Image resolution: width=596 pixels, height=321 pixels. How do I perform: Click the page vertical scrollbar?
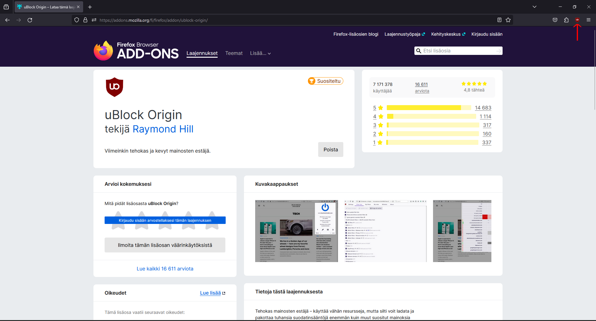(594, 70)
